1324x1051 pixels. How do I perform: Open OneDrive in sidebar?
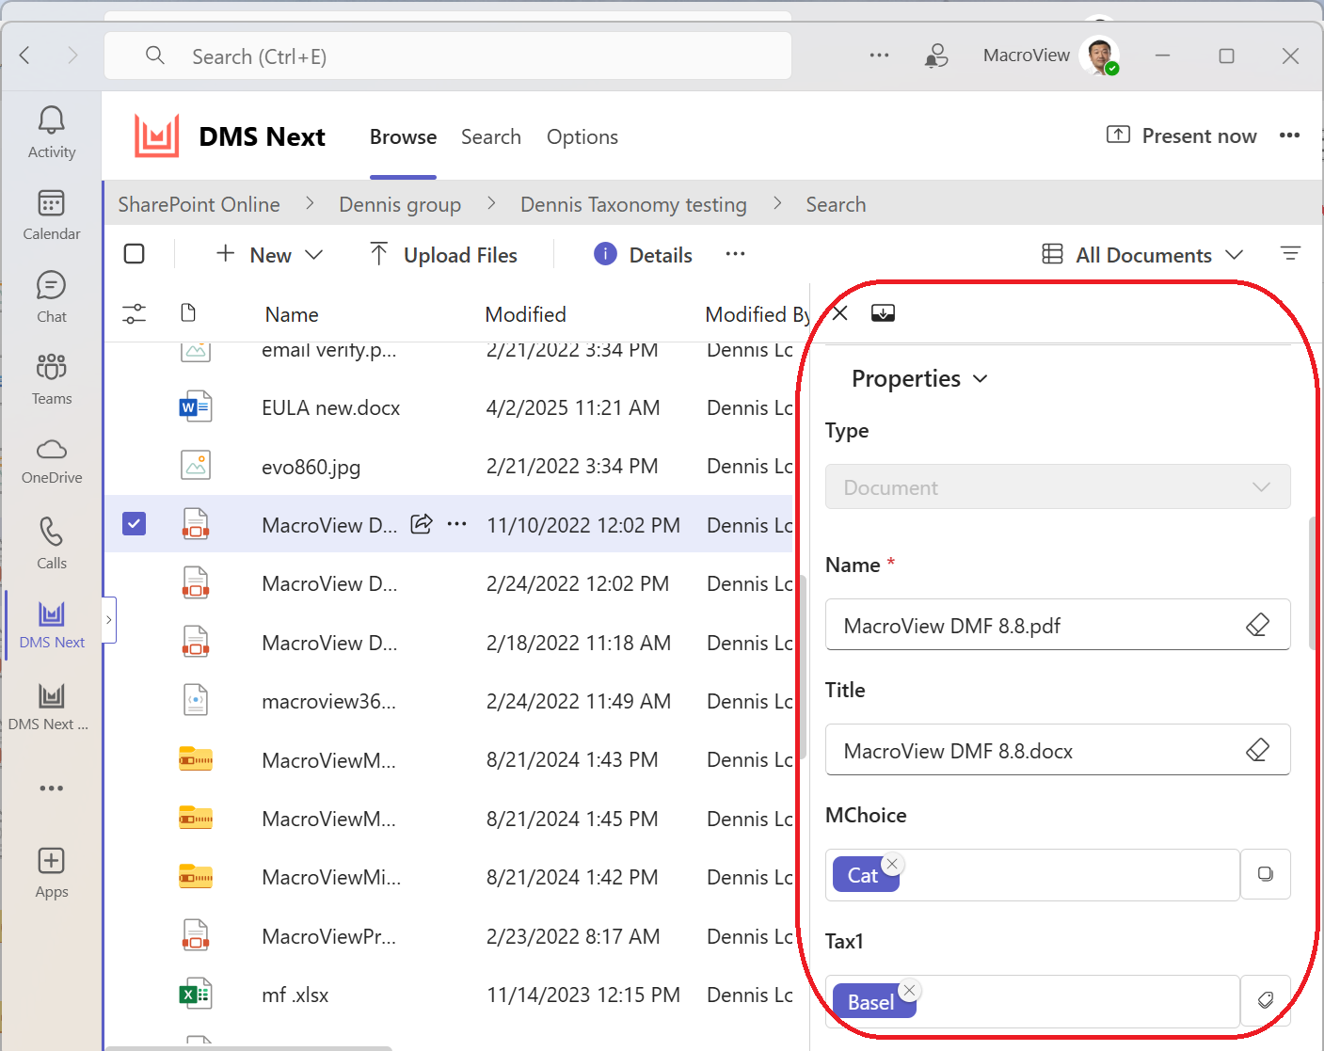click(52, 460)
